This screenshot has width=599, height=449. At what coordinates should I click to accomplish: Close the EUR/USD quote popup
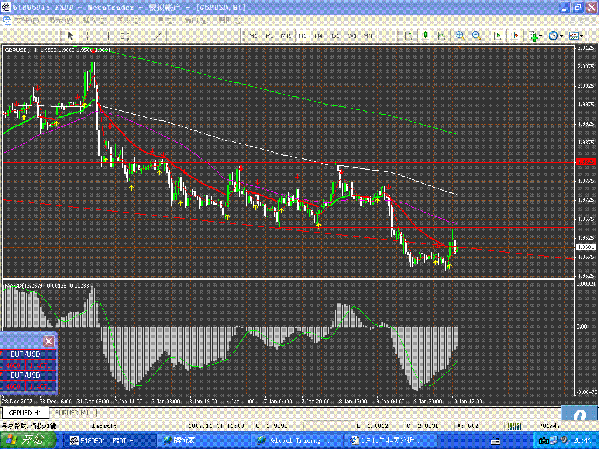pyautogui.click(x=49, y=341)
